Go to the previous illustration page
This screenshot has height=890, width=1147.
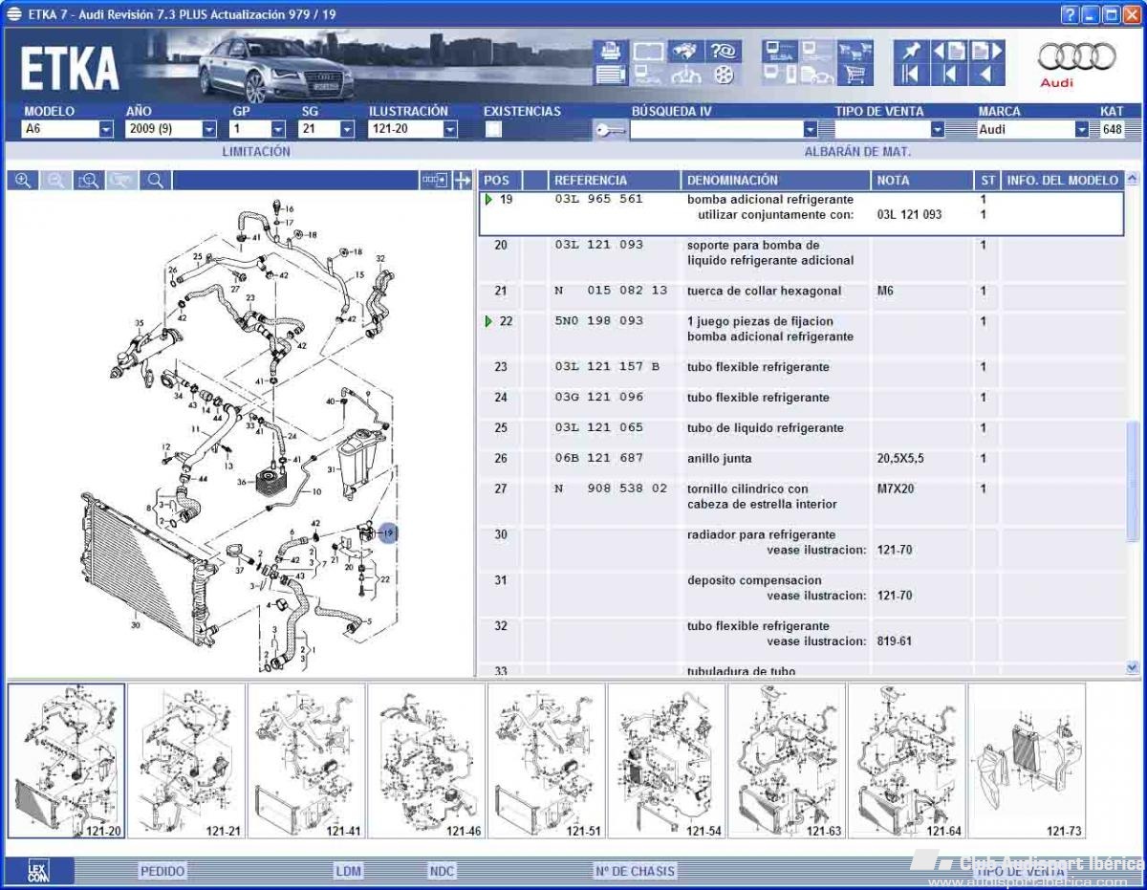point(949,51)
